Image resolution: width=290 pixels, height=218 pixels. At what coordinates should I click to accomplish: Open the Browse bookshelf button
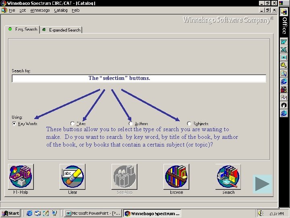pyautogui.click(x=176, y=177)
